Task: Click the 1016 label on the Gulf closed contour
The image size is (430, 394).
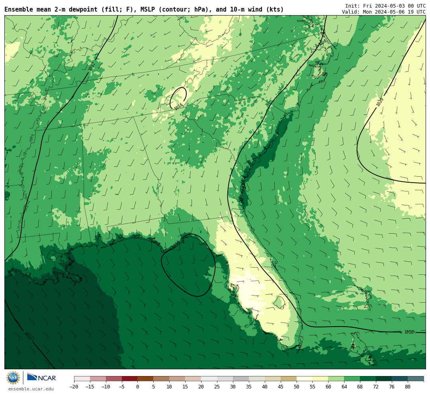Action: 176,244
